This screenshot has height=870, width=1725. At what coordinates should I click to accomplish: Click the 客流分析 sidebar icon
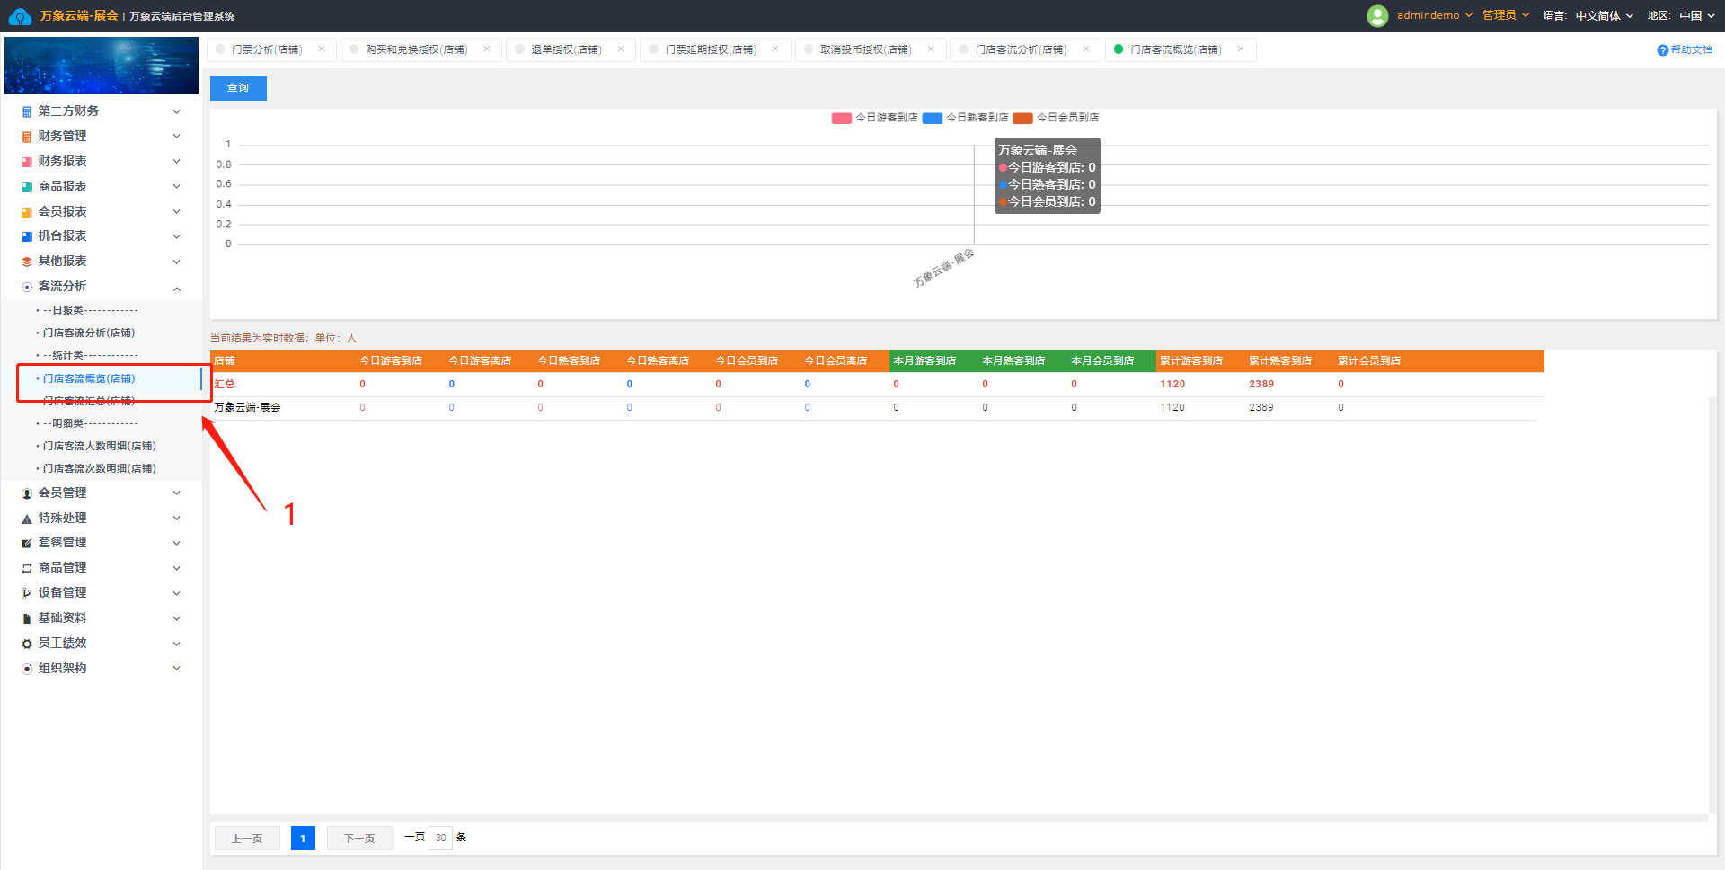[x=27, y=287]
